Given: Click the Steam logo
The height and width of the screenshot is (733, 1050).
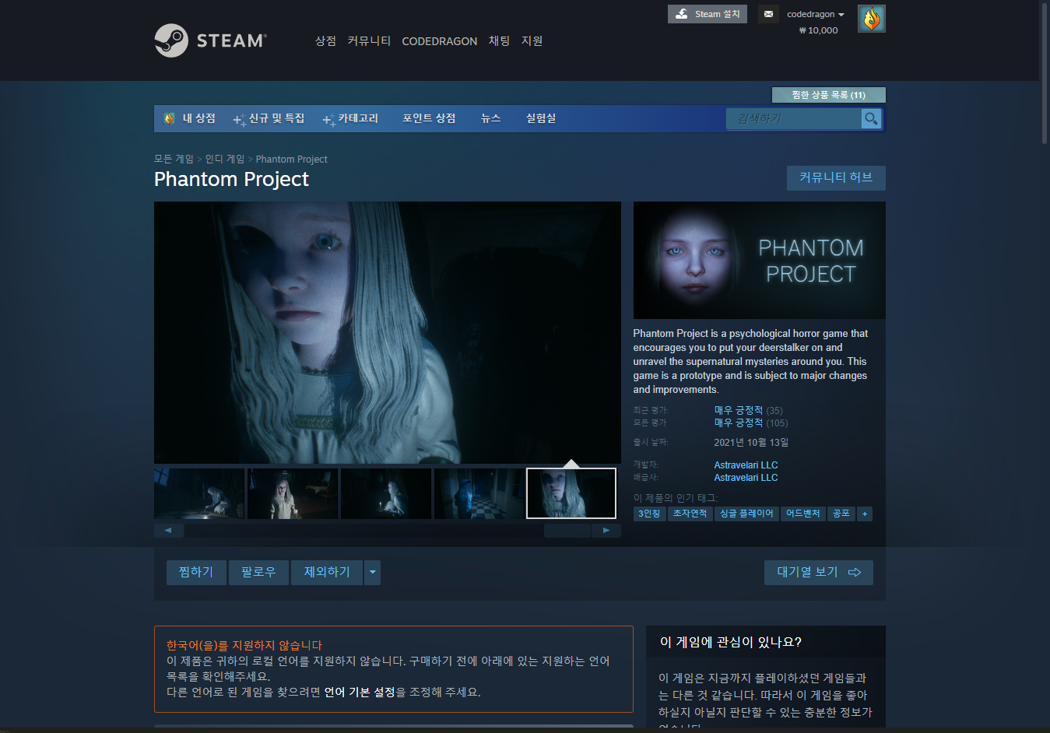Looking at the screenshot, I should click(x=210, y=40).
